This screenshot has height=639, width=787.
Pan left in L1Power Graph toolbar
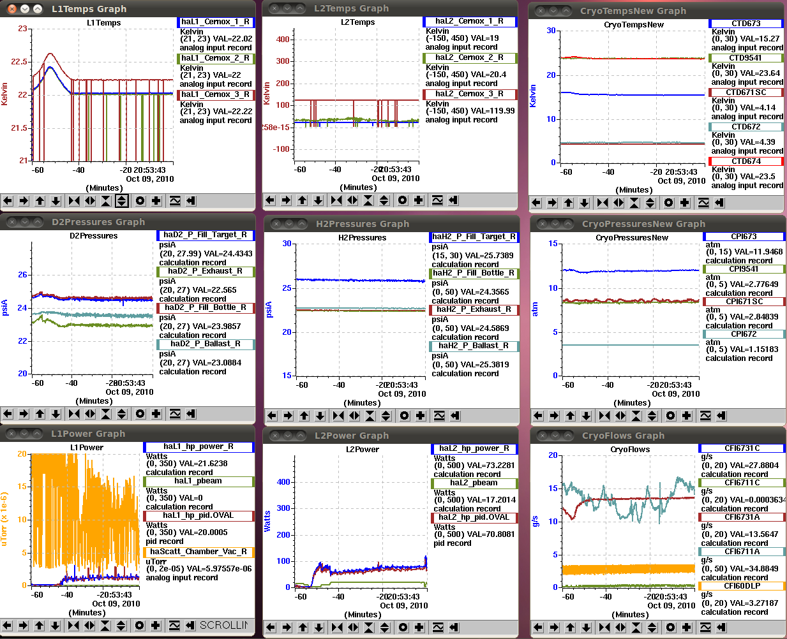8,626
